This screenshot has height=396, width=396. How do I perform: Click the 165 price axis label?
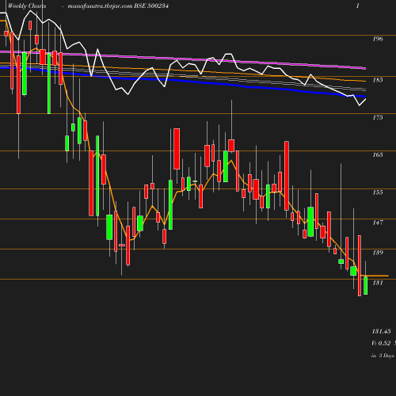[x=378, y=154]
